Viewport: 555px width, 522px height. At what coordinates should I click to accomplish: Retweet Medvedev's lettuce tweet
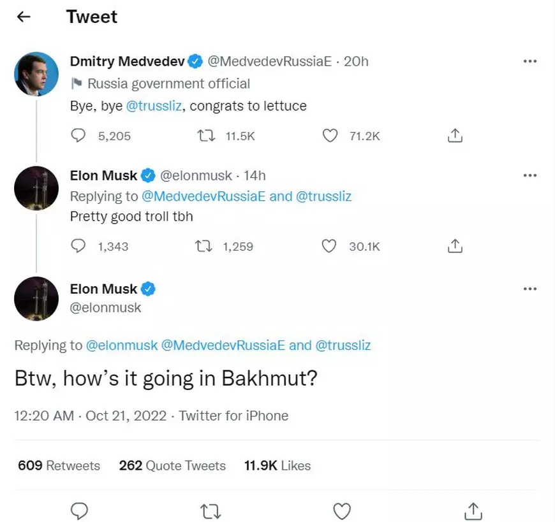(x=205, y=135)
